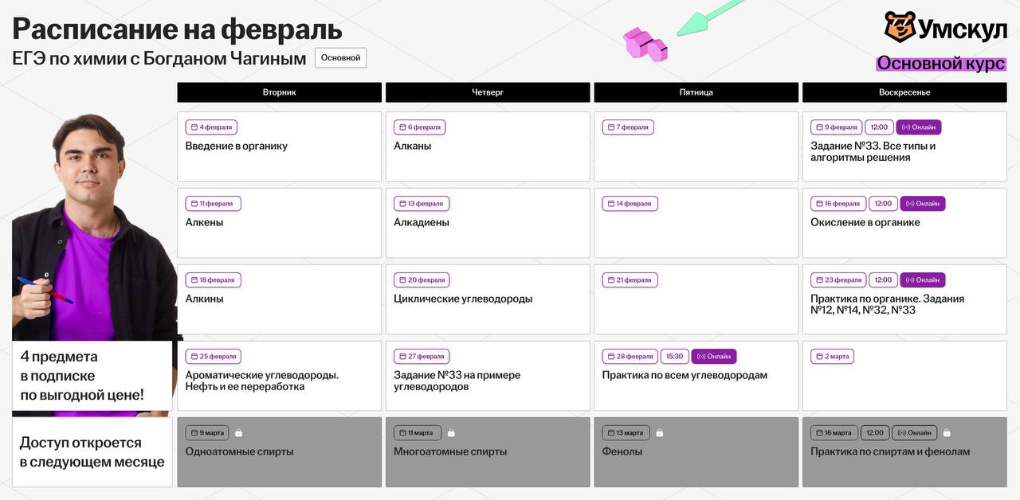Click the Умскул bear logo icon
Screen dimensions: 1020x500
click(x=899, y=28)
